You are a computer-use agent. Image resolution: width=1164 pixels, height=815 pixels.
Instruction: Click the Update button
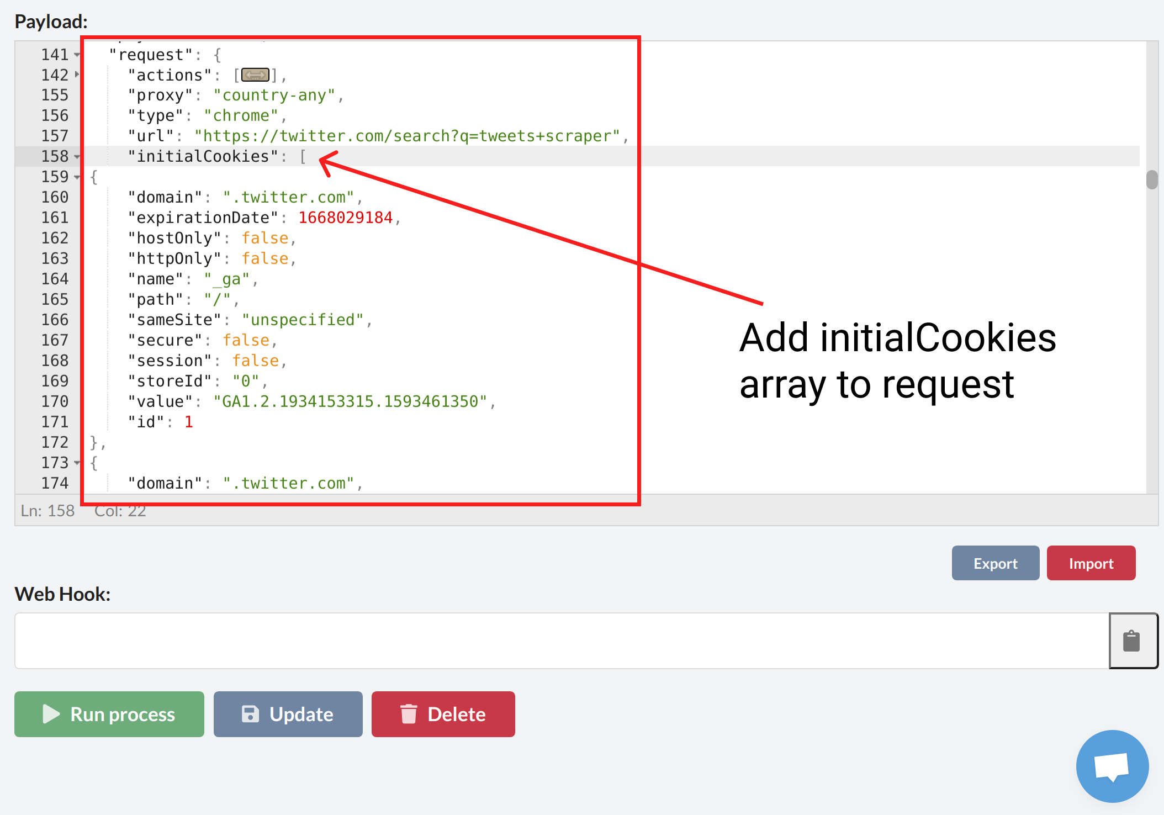(x=288, y=714)
